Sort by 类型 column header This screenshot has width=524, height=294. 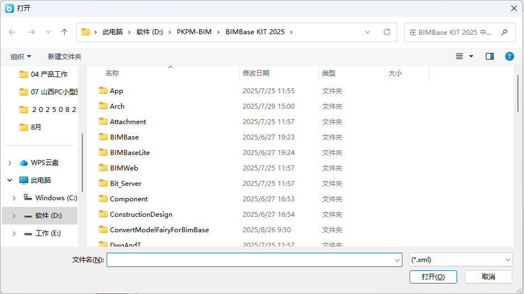[x=329, y=73]
